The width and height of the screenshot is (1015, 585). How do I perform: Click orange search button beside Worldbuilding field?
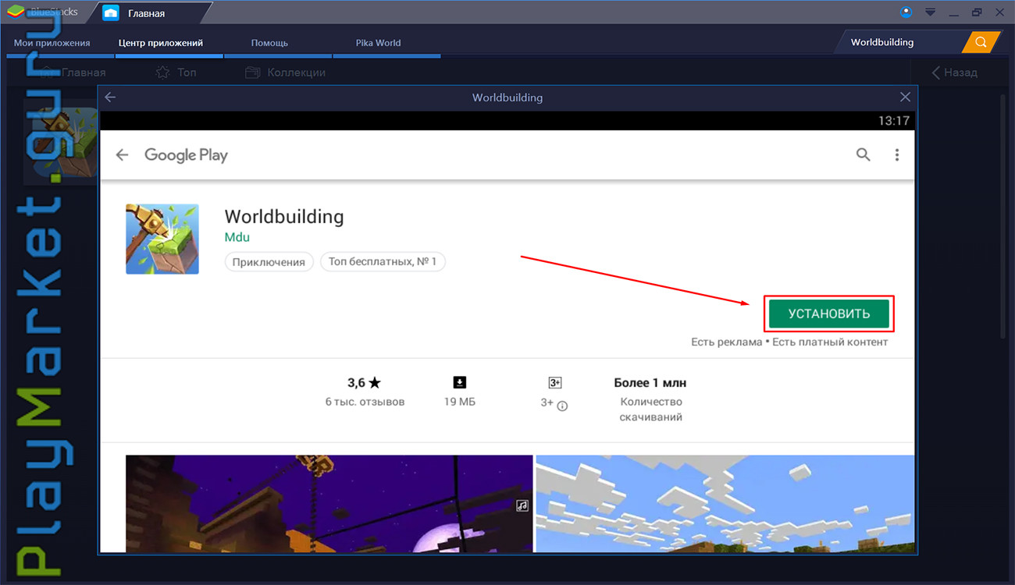tap(981, 42)
